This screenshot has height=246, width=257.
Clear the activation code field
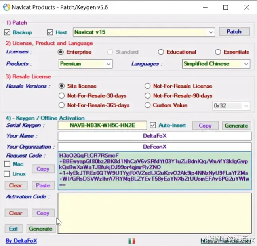click(16, 213)
